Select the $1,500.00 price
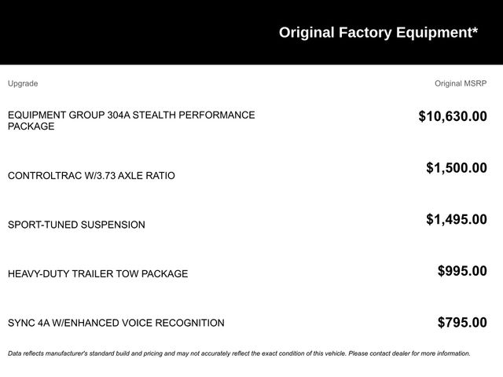Screen dimensions: 503x377 coord(456,168)
